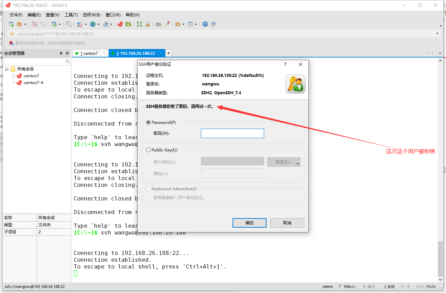Viewport: 446px width, 293px height.
Task: Open the user key (用户密钥) combo box
Action: point(233,162)
